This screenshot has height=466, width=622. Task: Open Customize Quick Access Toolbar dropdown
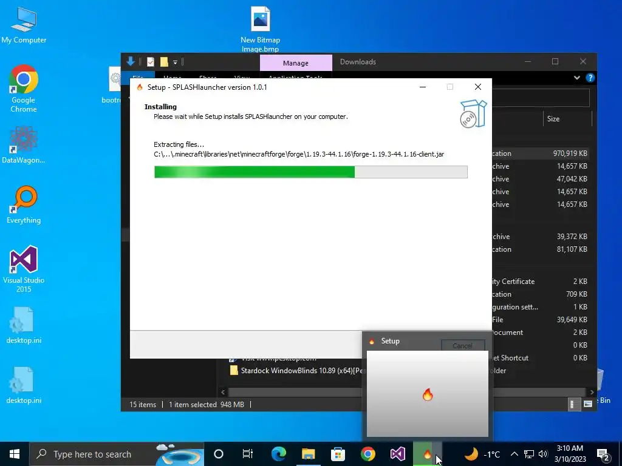[x=175, y=62]
